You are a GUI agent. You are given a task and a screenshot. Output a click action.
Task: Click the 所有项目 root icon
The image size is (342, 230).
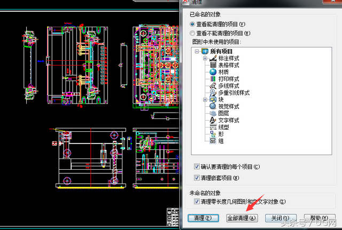205,51
